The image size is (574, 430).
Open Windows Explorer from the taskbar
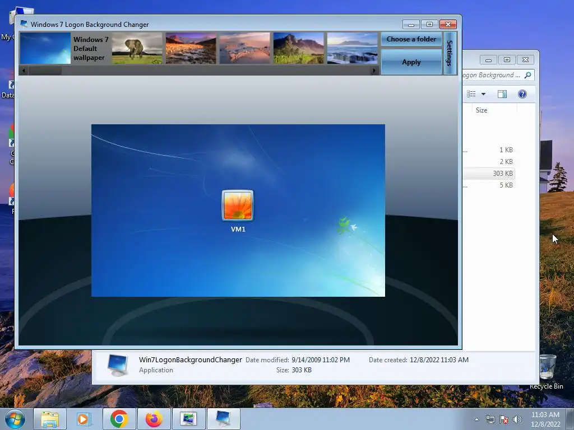coord(50,419)
